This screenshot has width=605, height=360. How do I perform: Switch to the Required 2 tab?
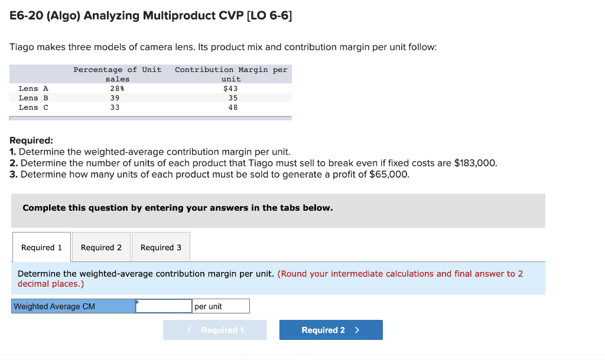pyautogui.click(x=100, y=247)
